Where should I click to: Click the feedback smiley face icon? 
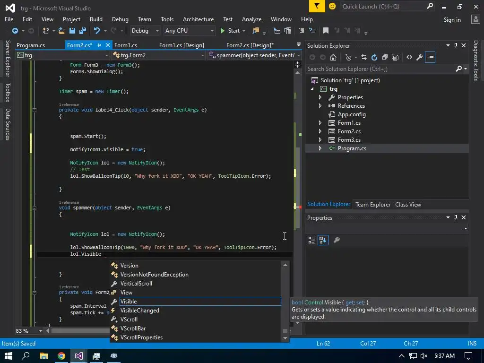(332, 6)
